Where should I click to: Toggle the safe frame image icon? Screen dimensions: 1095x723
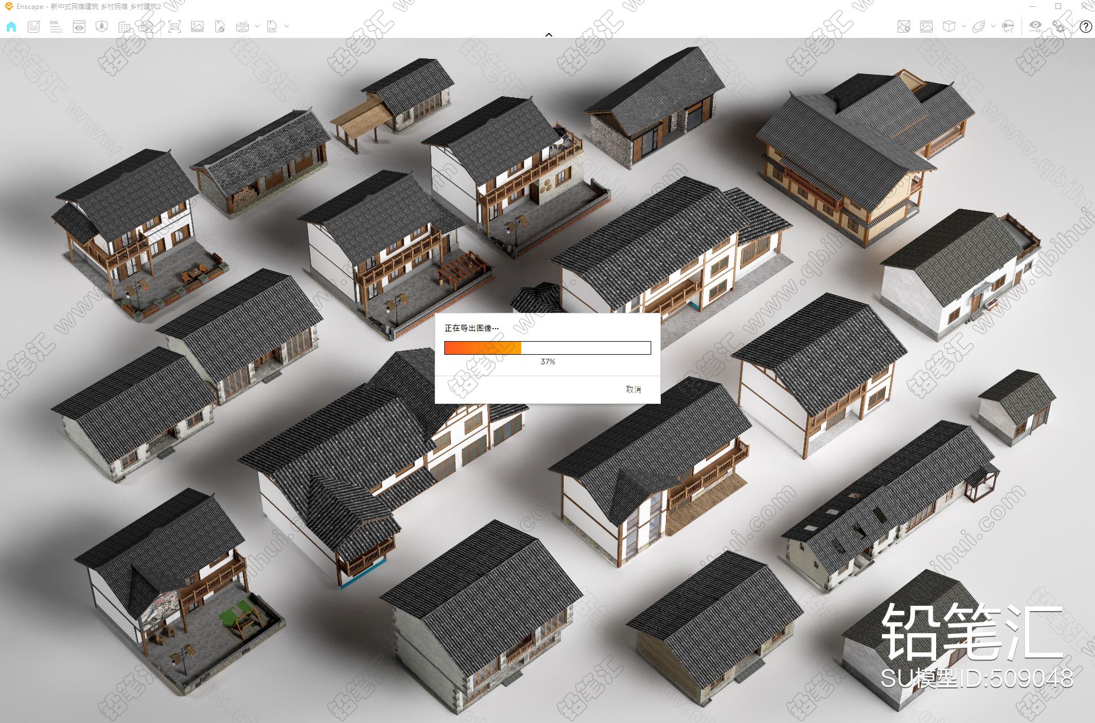927,27
